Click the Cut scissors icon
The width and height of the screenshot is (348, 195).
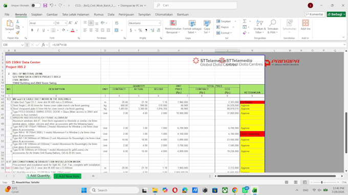17,21
